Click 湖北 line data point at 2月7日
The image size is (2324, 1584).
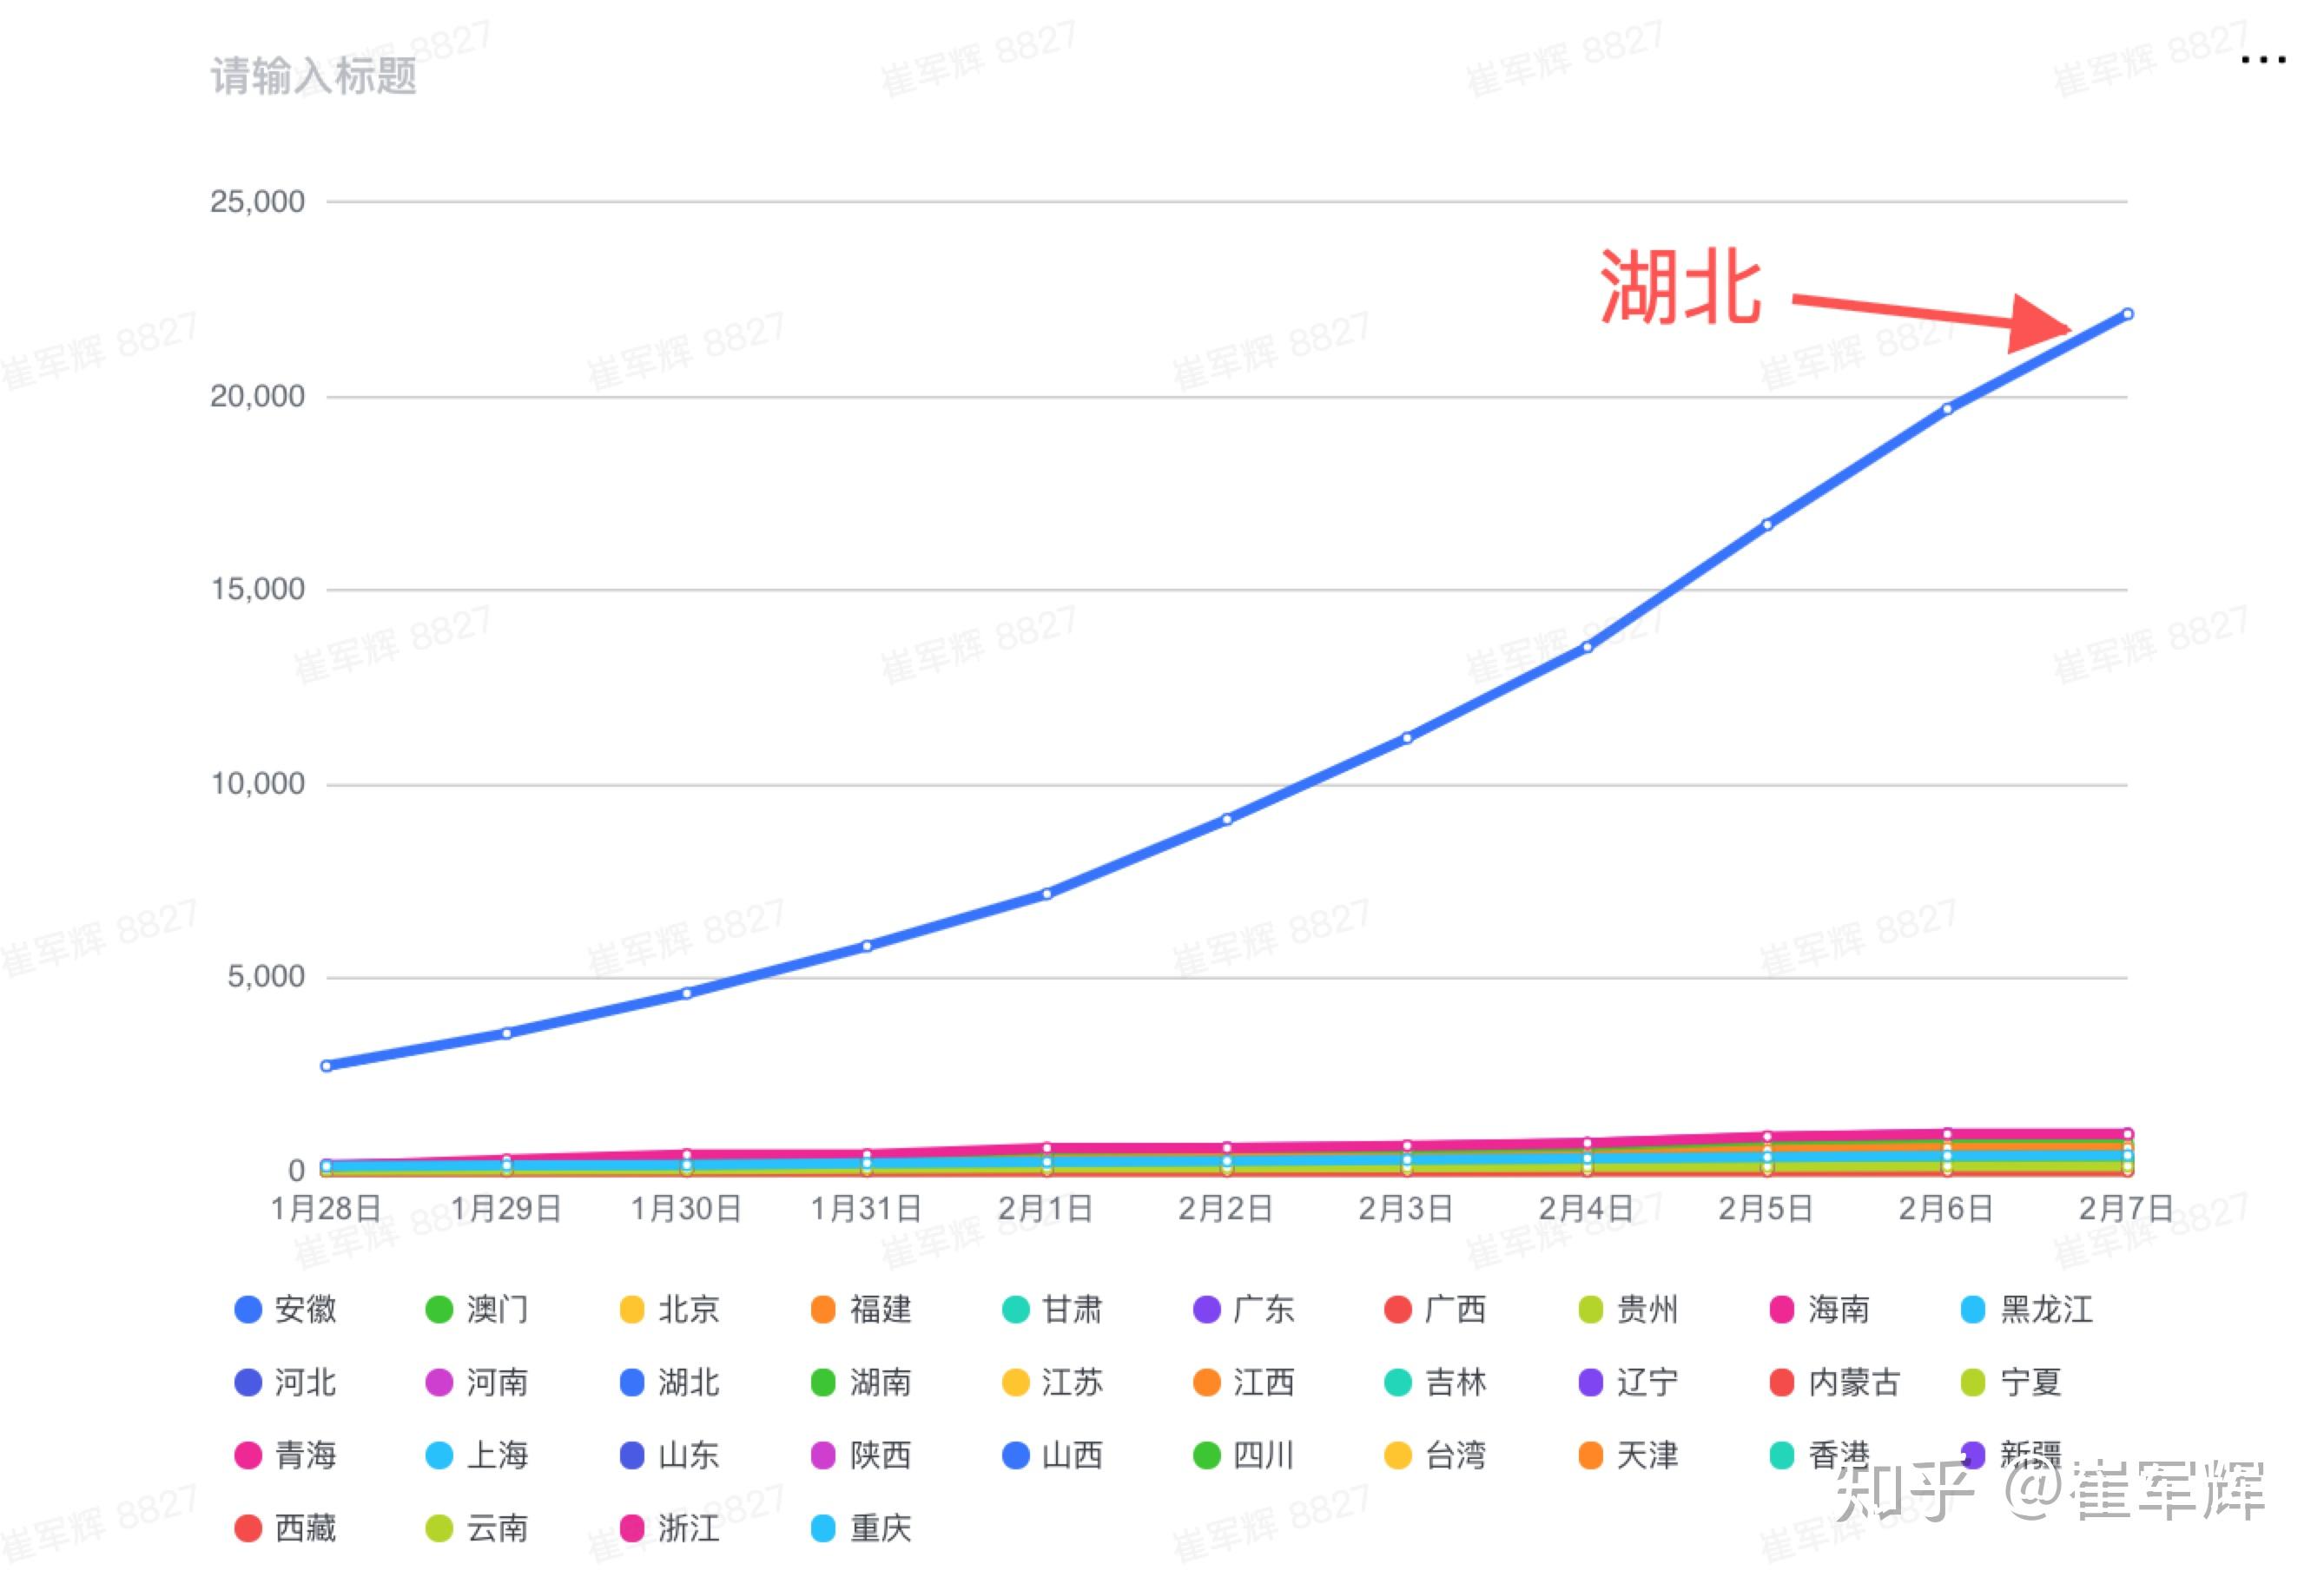(2127, 314)
